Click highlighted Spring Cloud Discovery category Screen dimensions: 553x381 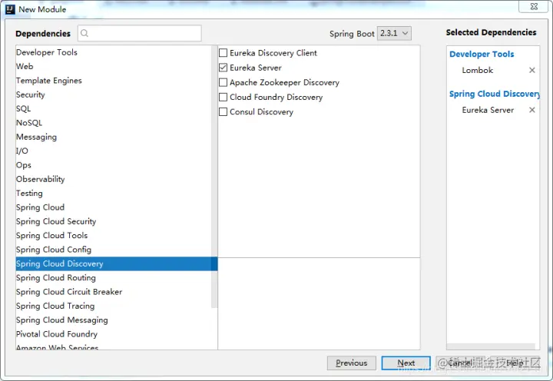click(x=117, y=264)
